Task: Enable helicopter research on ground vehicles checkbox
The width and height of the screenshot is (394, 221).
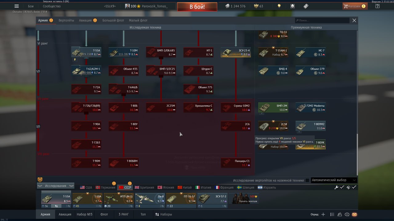Action: coord(307,180)
